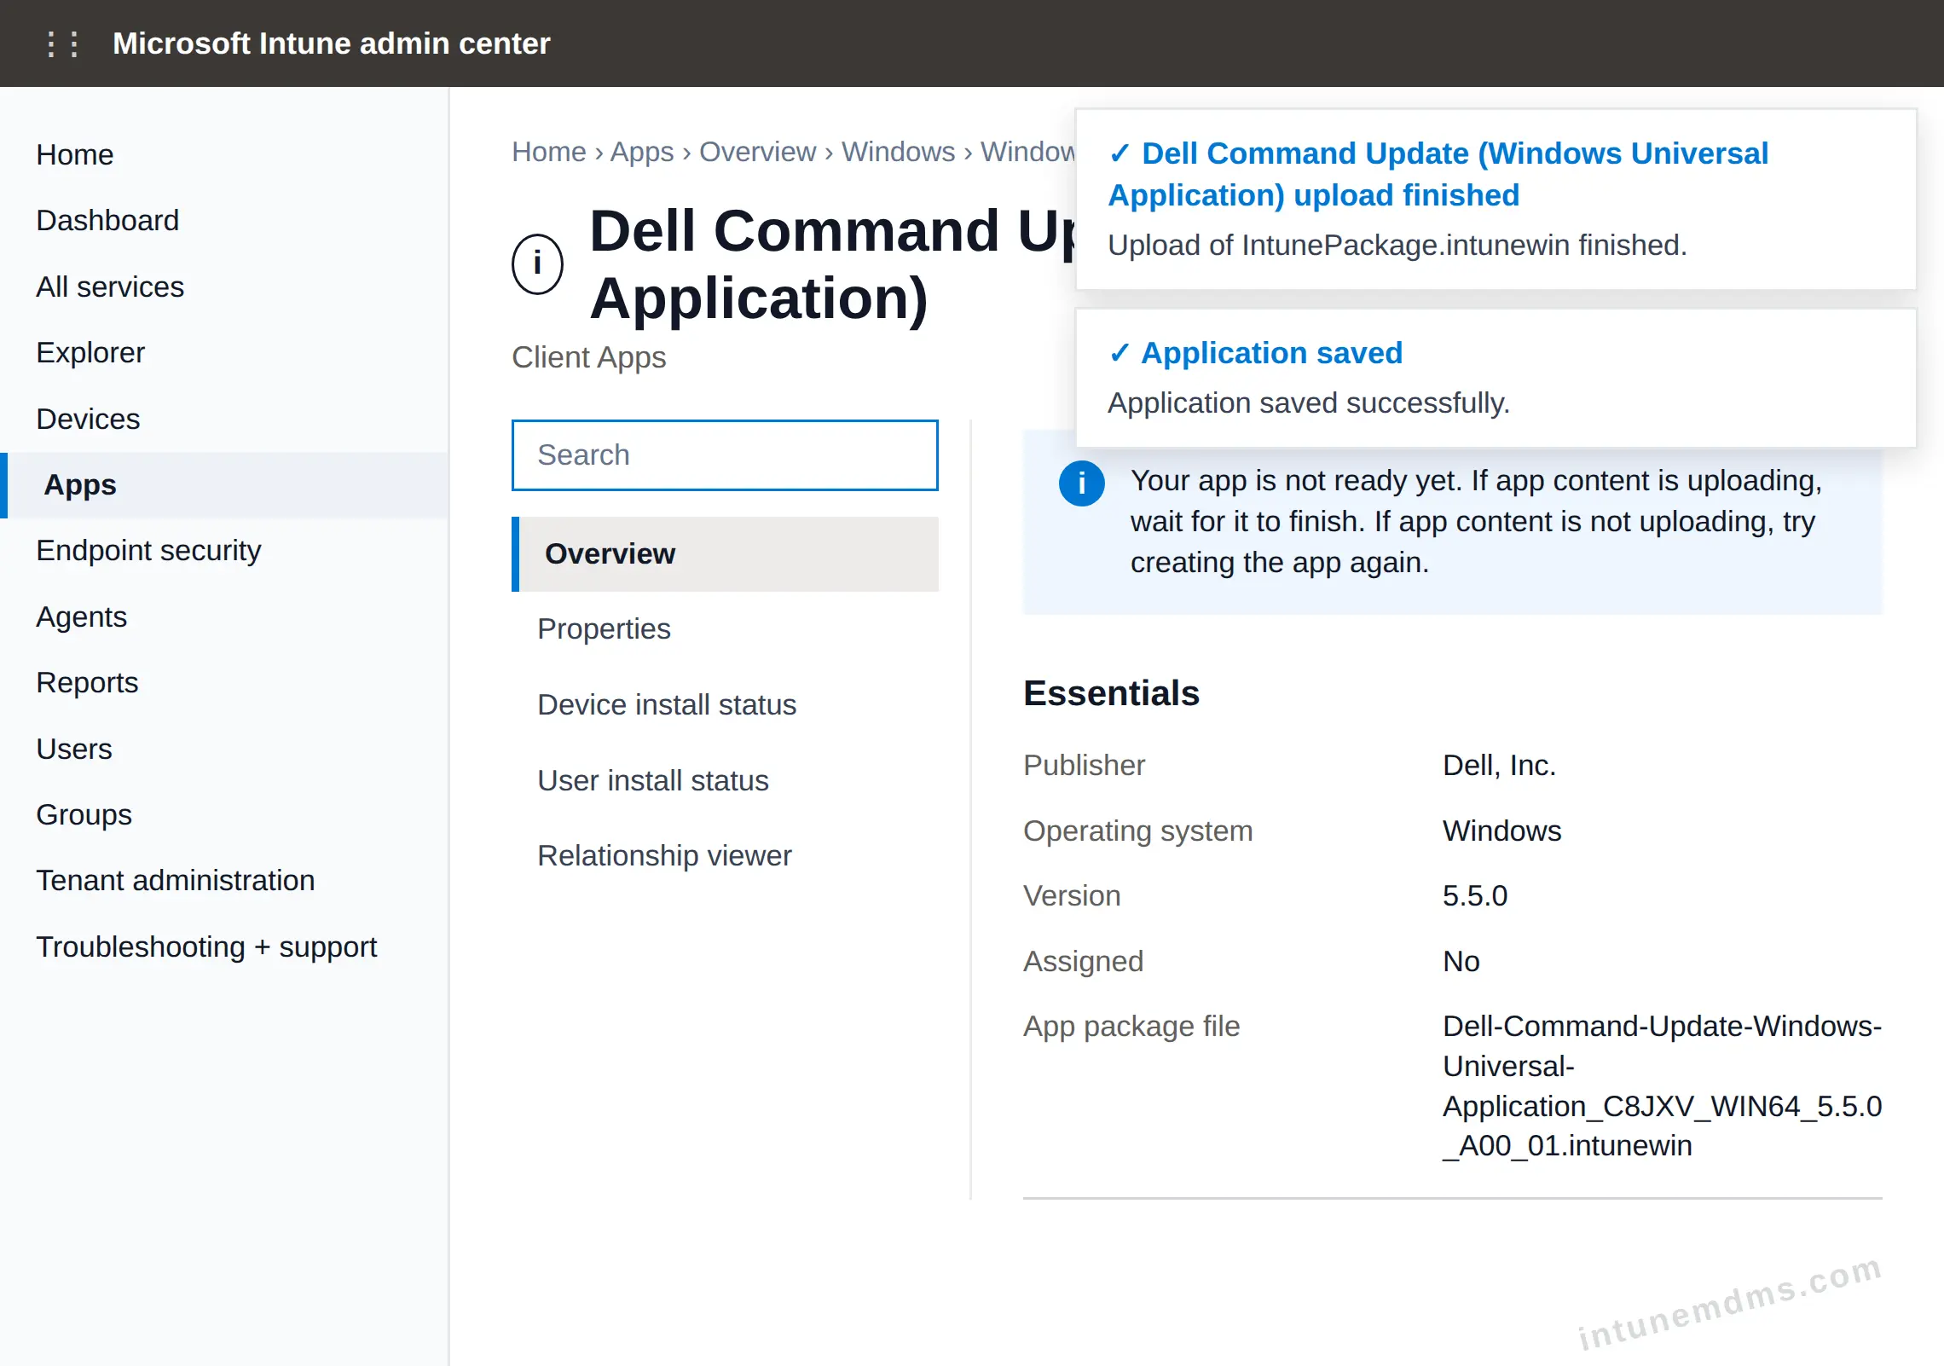The image size is (1944, 1366).
Task: Click the 'Assigned' field label
Action: coord(1083,962)
